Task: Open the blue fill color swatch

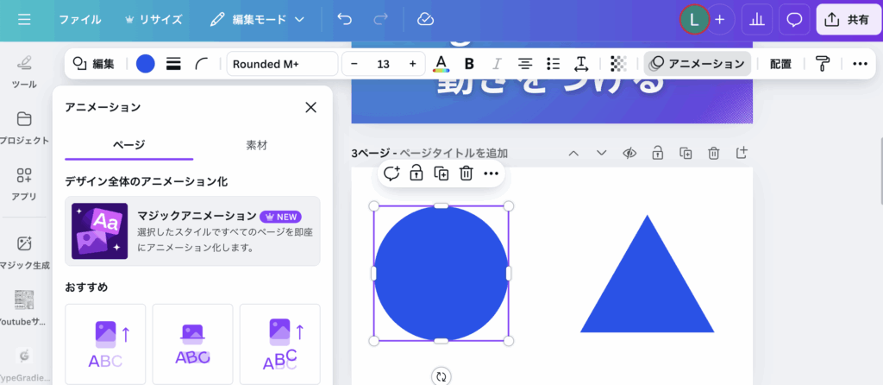Action: tap(146, 63)
